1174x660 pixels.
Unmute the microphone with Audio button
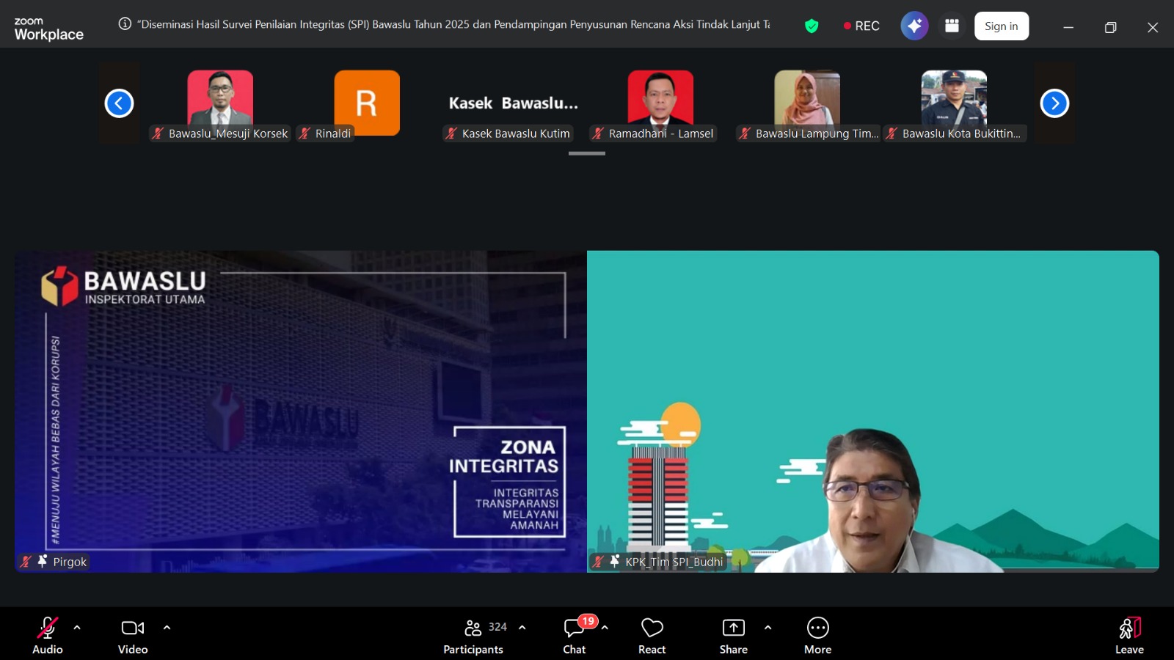pos(48,635)
